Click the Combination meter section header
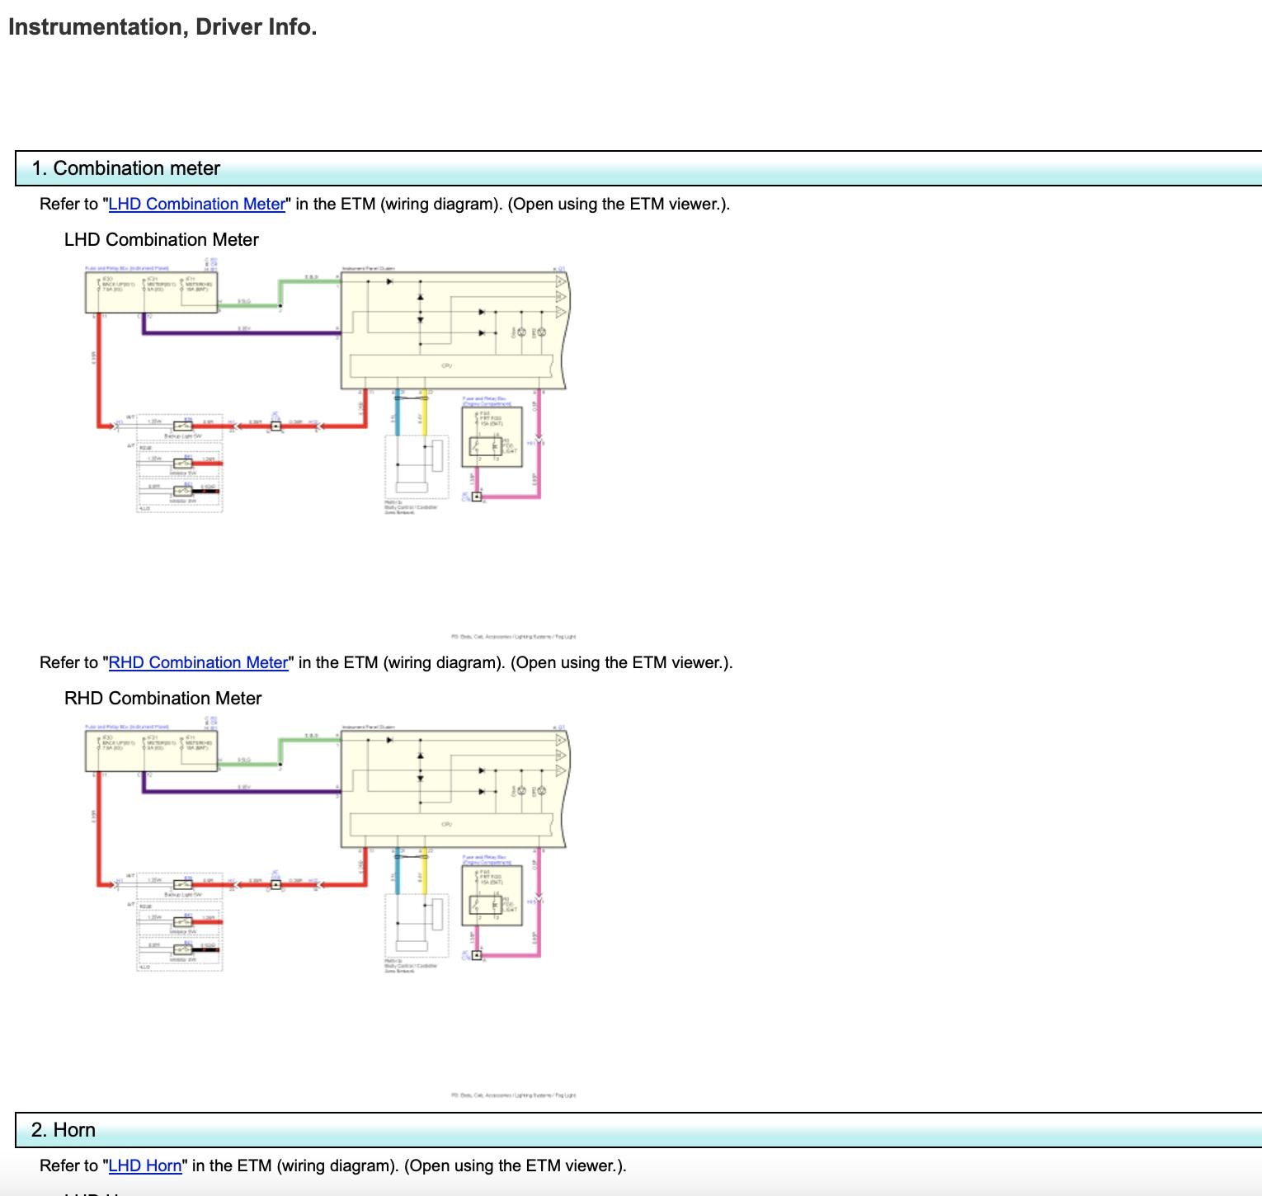The height and width of the screenshot is (1196, 1262). pyautogui.click(x=125, y=168)
